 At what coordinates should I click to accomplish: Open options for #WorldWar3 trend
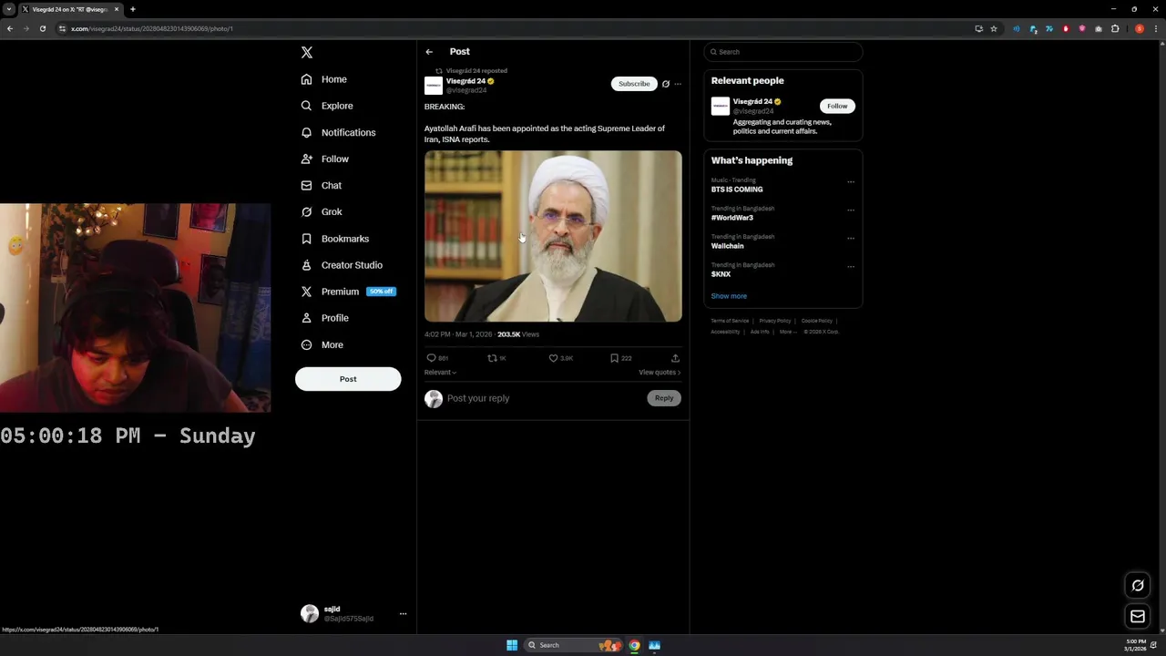point(851,210)
